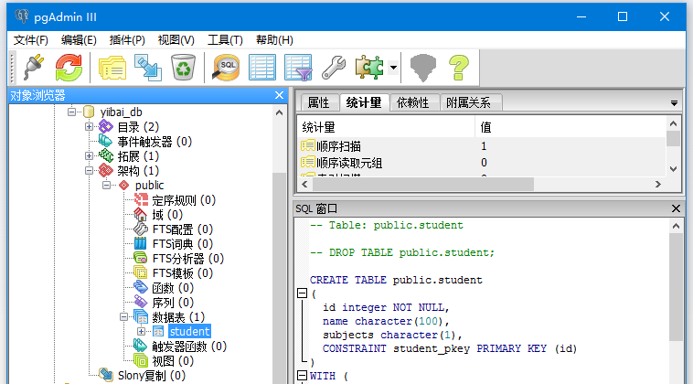Screen dimensions: 693x384
Task: Collapse the public schema node
Action: click(x=107, y=186)
